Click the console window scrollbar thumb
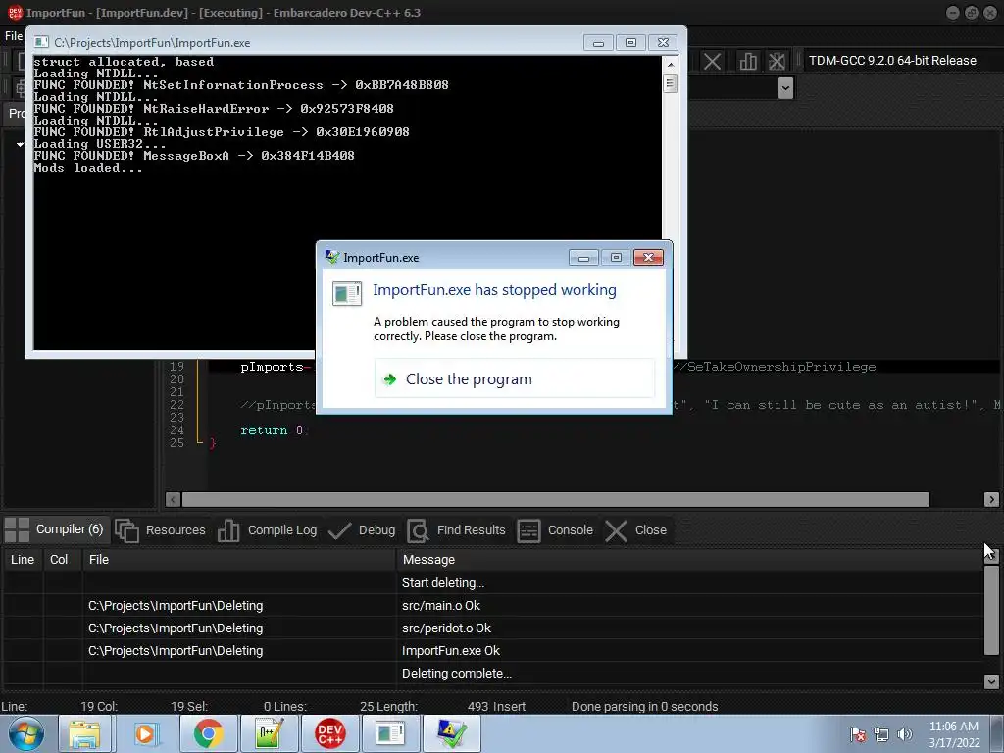Image resolution: width=1004 pixels, height=753 pixels. tap(671, 84)
